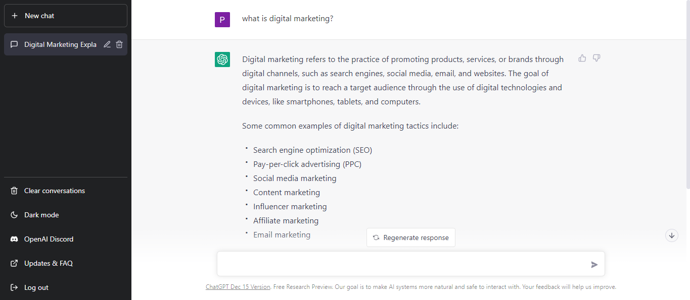690x300 pixels.
Task: Click the send message paper plane icon
Action: (594, 264)
